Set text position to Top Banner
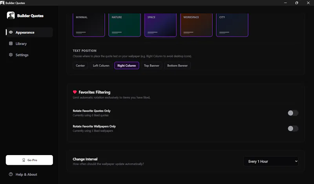 (152, 65)
